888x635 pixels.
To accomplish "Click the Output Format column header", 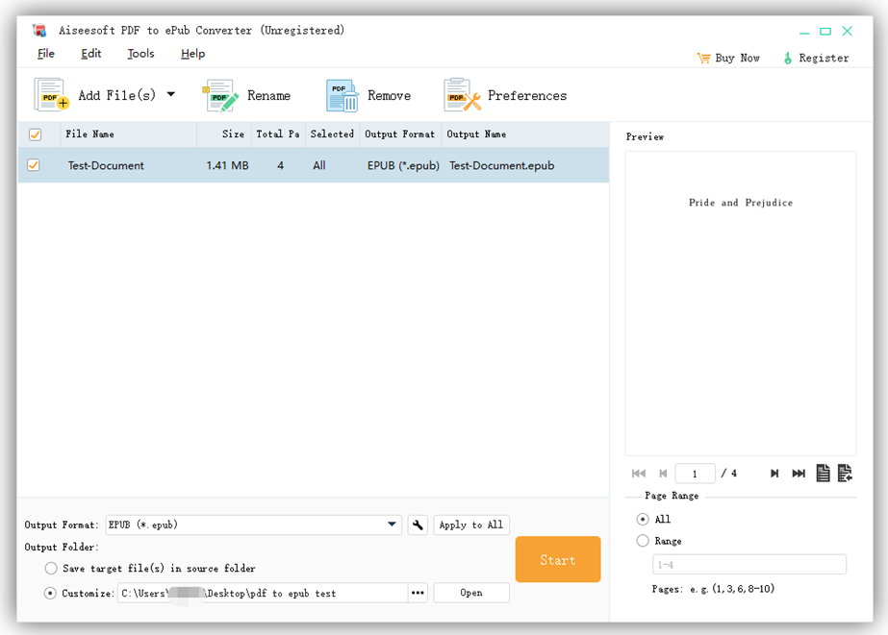I will pyautogui.click(x=400, y=134).
